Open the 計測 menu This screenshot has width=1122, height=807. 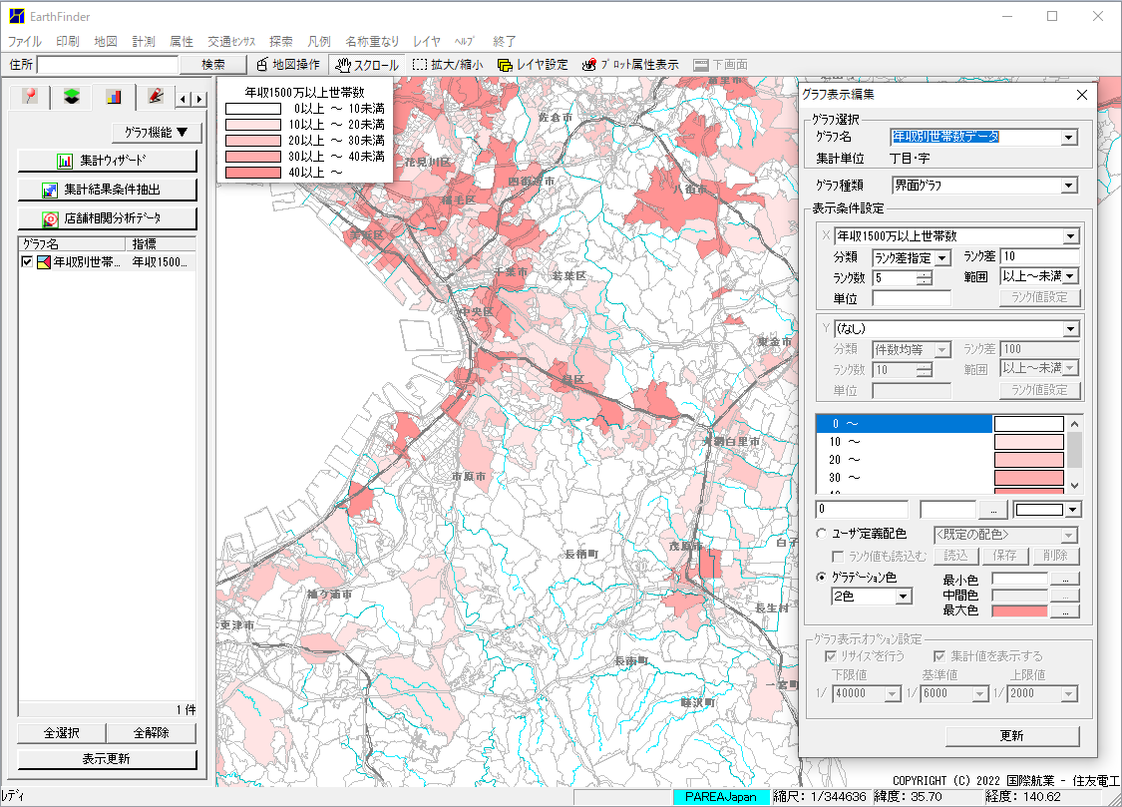tap(143, 42)
